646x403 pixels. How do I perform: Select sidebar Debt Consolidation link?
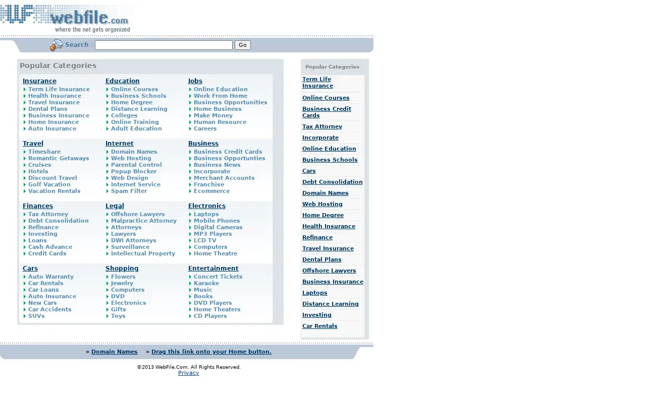[333, 182]
